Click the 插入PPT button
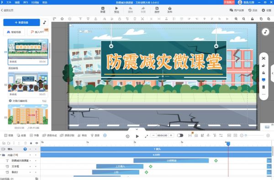 pos(37,32)
